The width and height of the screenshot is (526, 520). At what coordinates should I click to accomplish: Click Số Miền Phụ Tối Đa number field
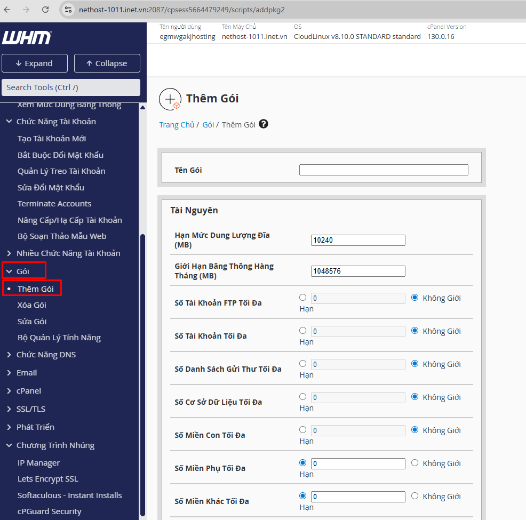click(358, 463)
